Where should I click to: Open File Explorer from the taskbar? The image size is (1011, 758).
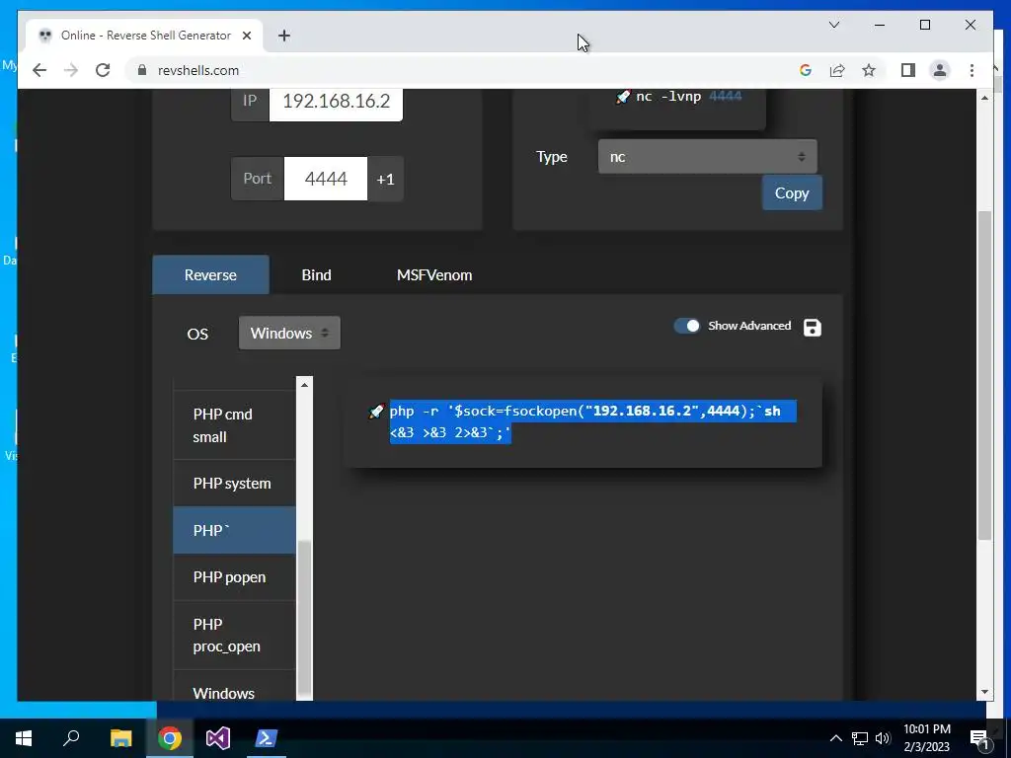point(120,738)
